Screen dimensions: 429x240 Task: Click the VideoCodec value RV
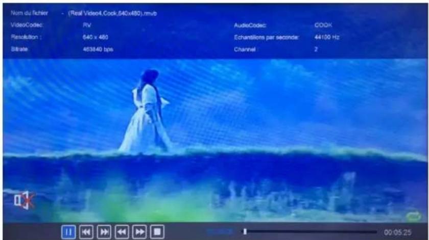[x=87, y=25]
